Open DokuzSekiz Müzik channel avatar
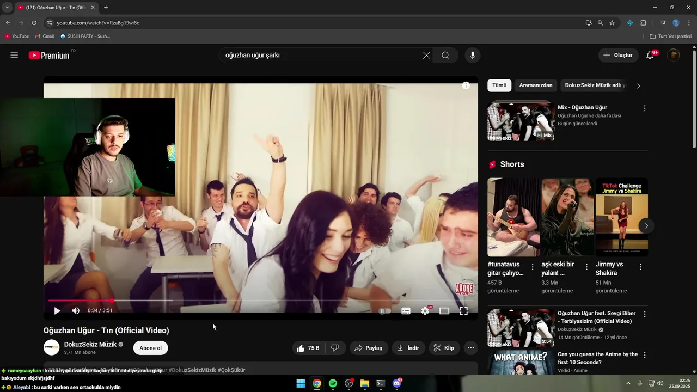The width and height of the screenshot is (697, 392). pyautogui.click(x=52, y=348)
